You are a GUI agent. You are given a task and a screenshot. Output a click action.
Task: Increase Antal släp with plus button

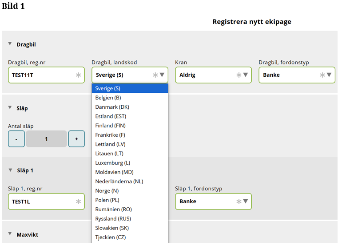click(x=76, y=139)
